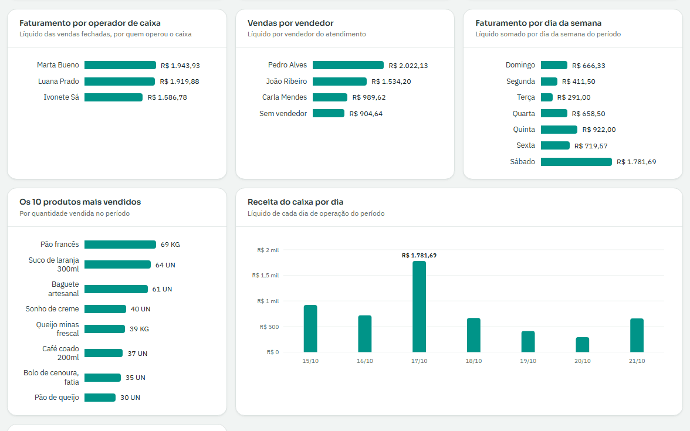Image resolution: width=690 pixels, height=431 pixels.
Task: Click the Sem vendedor sales bar
Action: [x=329, y=114]
